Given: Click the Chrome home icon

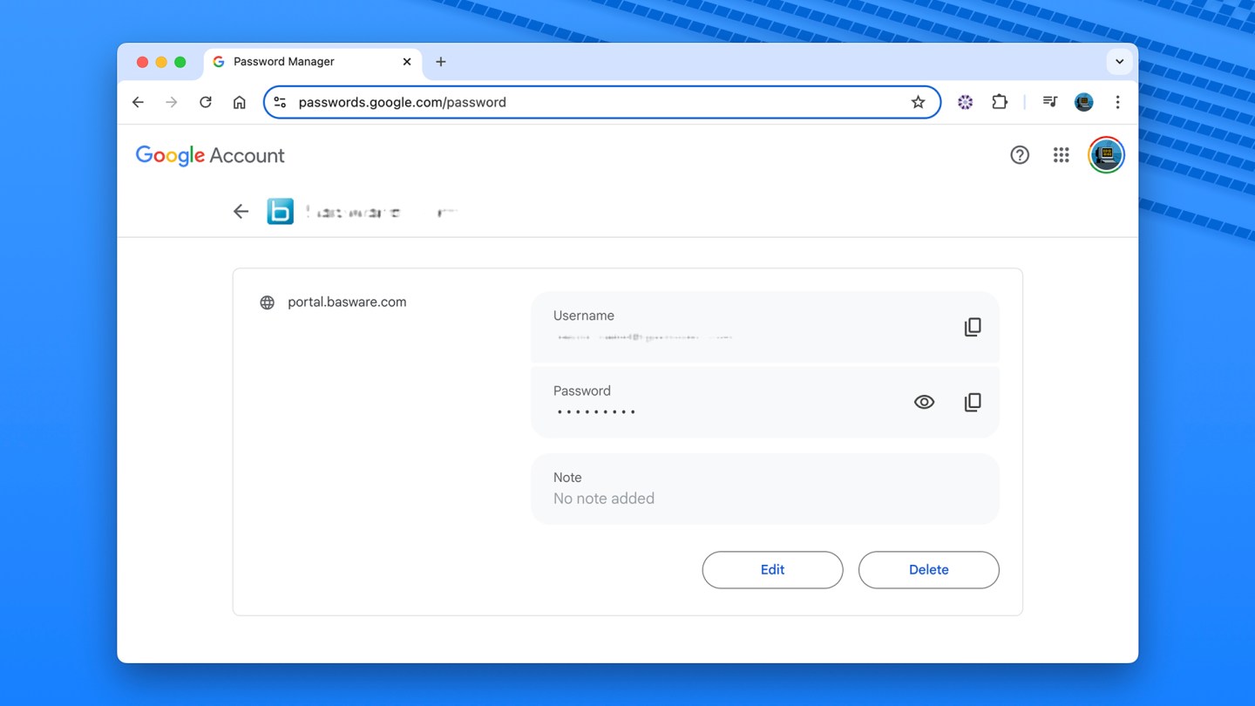Looking at the screenshot, I should [239, 102].
